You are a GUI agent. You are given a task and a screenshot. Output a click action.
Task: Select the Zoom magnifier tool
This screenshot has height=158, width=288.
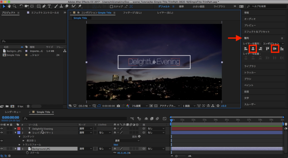tap(14, 6)
